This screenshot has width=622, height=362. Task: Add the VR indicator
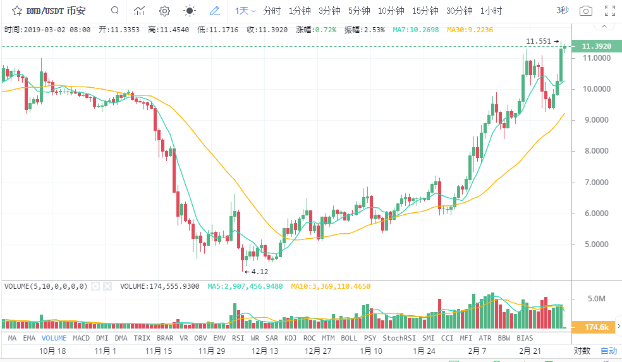coord(184,338)
